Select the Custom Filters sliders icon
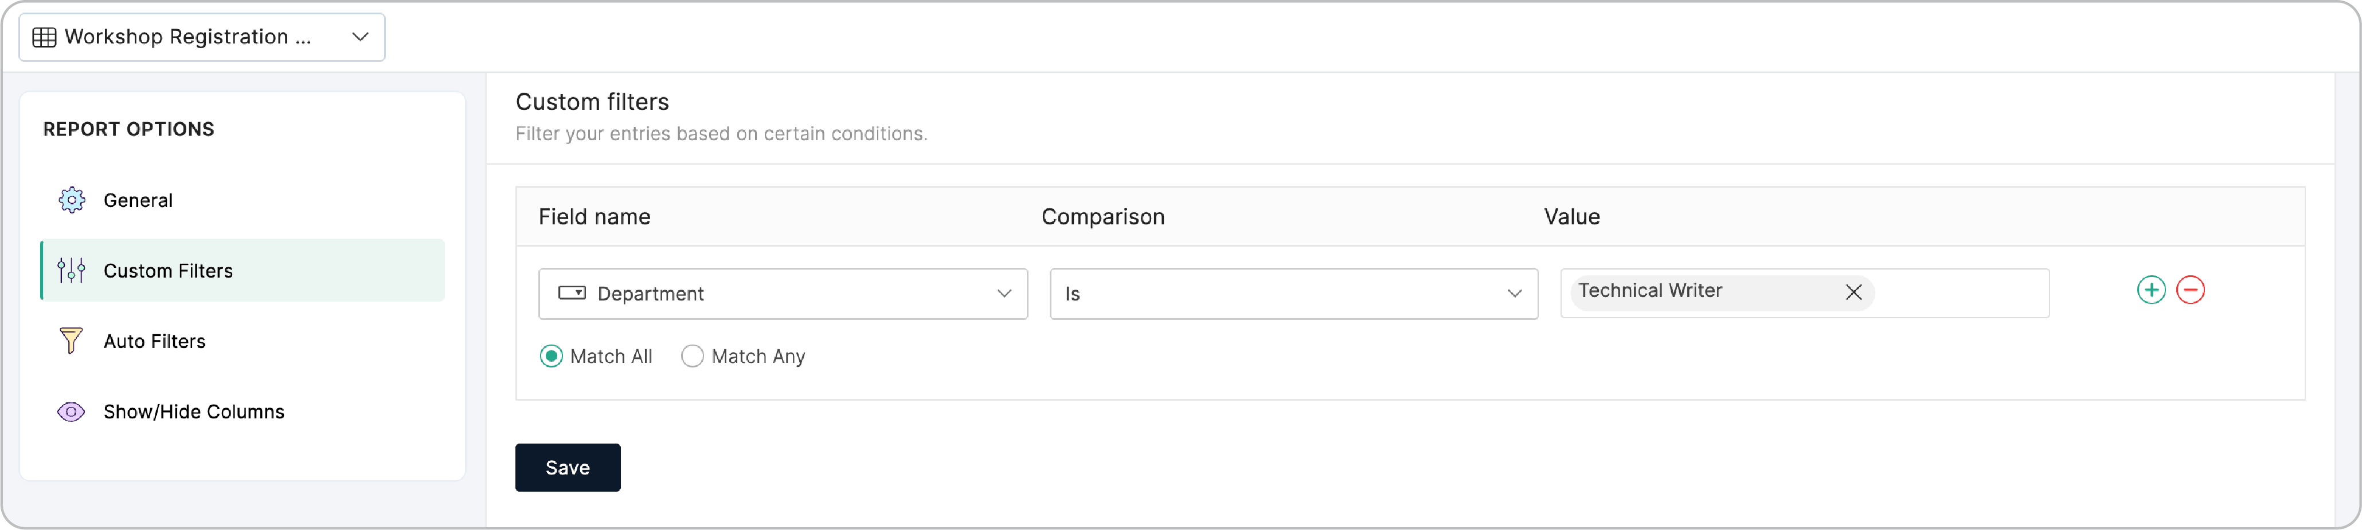The width and height of the screenshot is (2362, 530). (x=71, y=270)
